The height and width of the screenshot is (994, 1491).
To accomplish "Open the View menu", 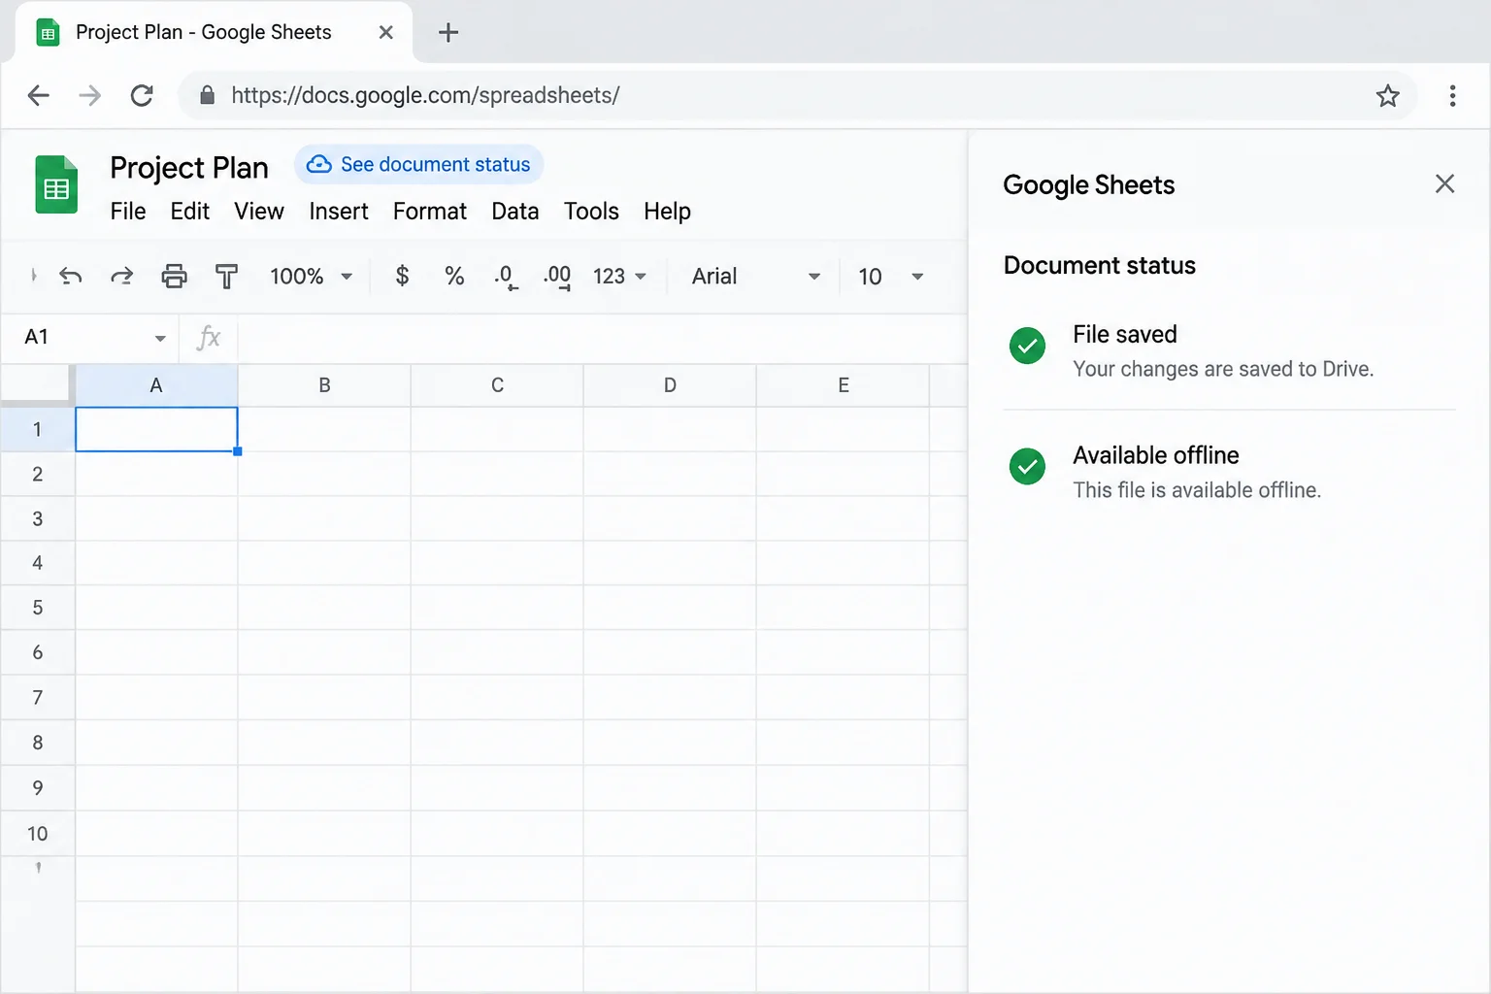I will (259, 212).
